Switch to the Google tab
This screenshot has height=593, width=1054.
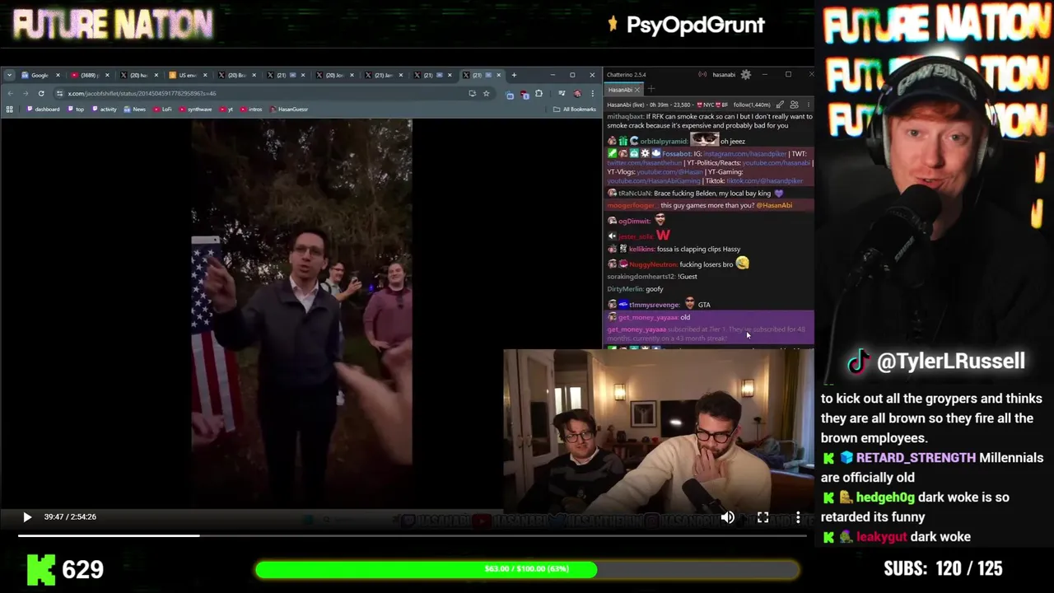(x=40, y=75)
